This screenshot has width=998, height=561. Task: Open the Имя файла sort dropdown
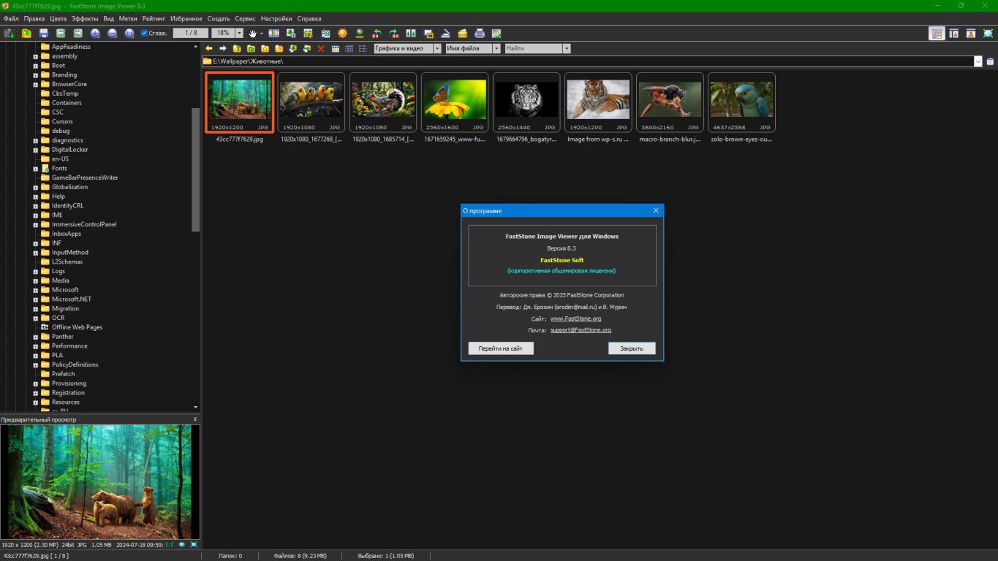496,49
